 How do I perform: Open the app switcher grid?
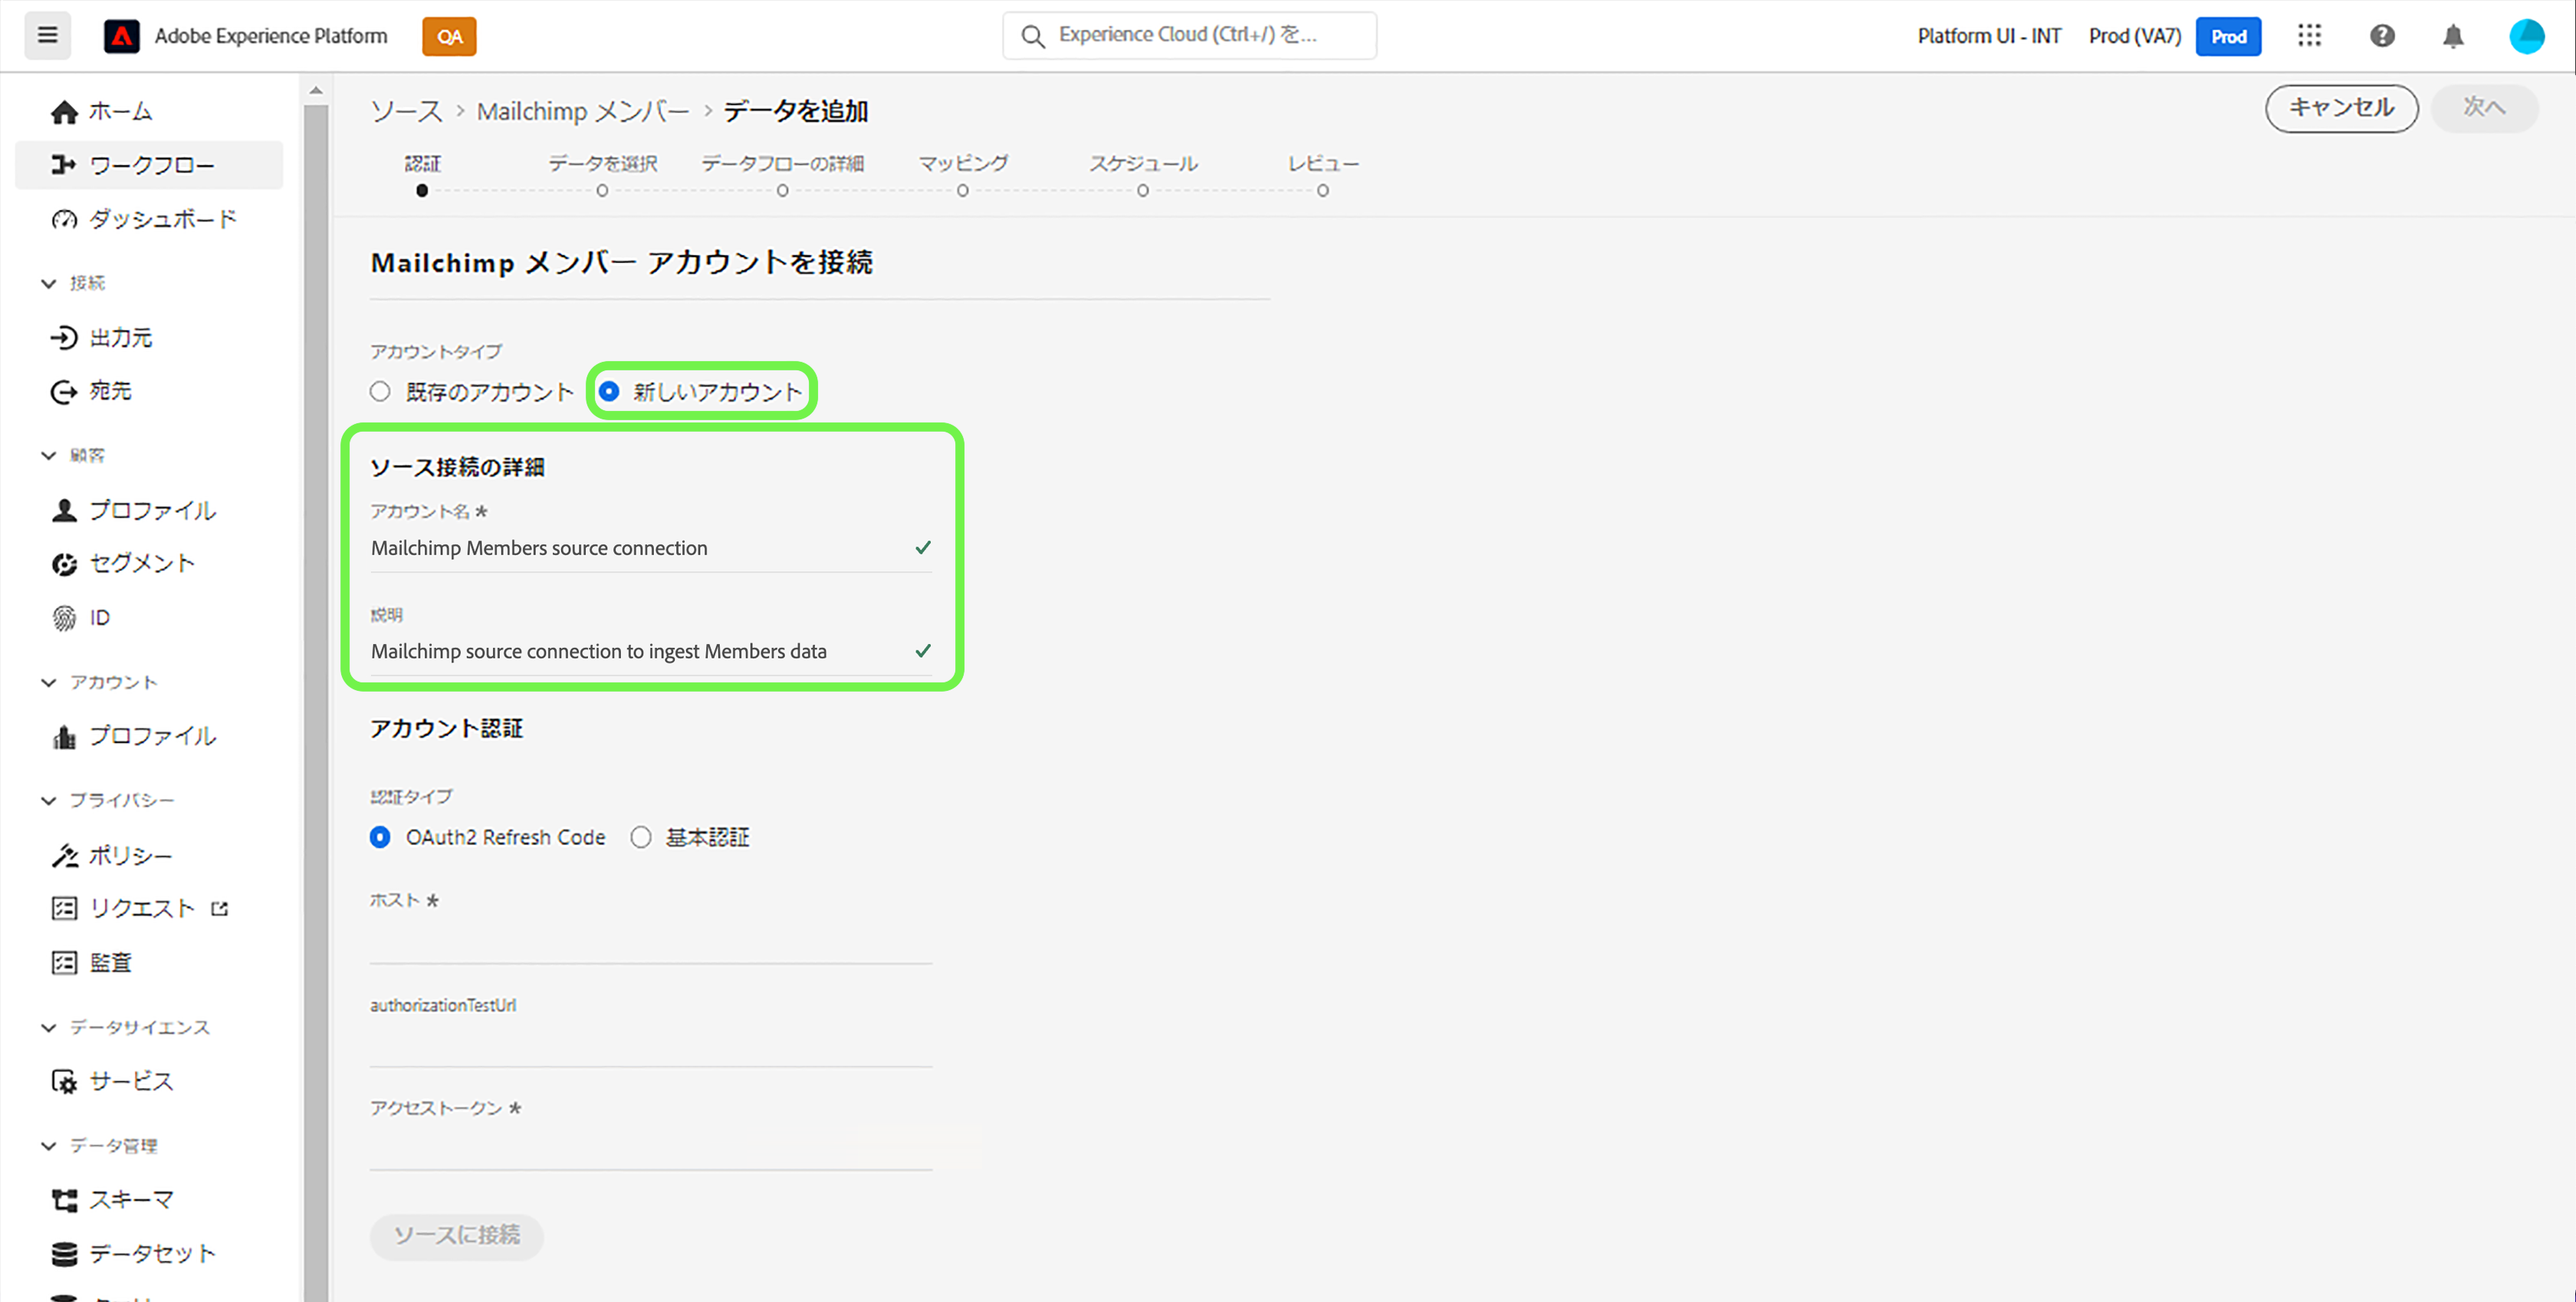click(x=2309, y=36)
